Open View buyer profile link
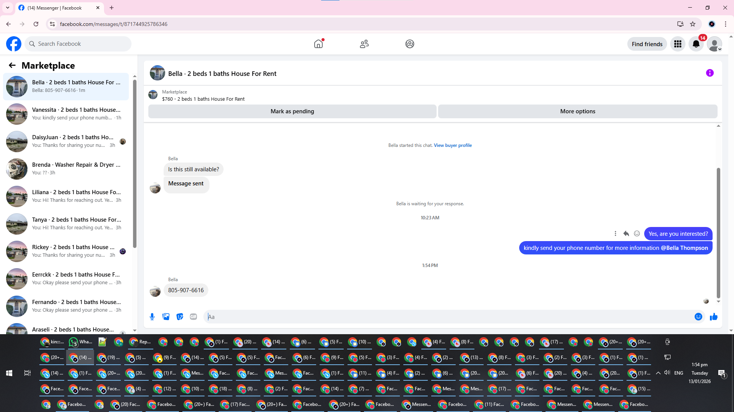 pyautogui.click(x=453, y=145)
